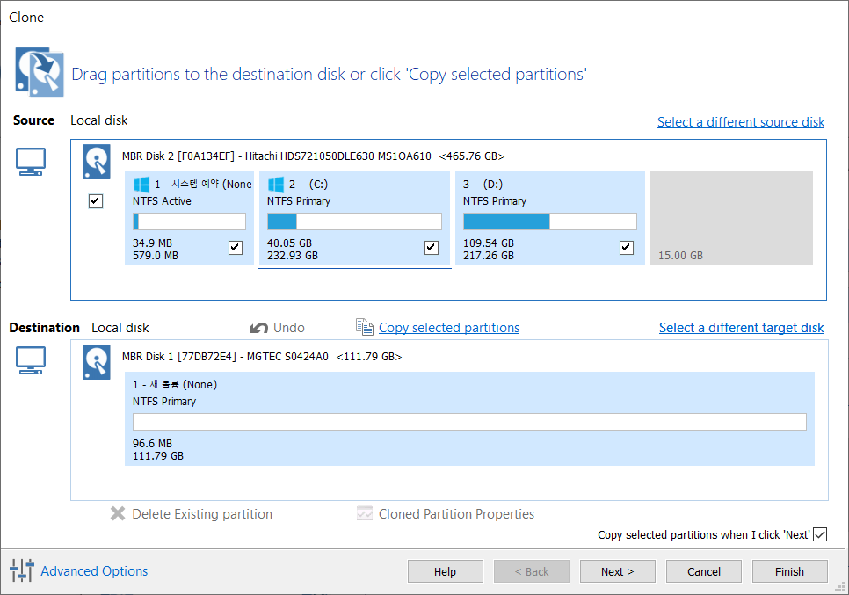Screen dimensions: 849x595
Task: Click the Advanced Options sliders icon
Action: coord(22,570)
